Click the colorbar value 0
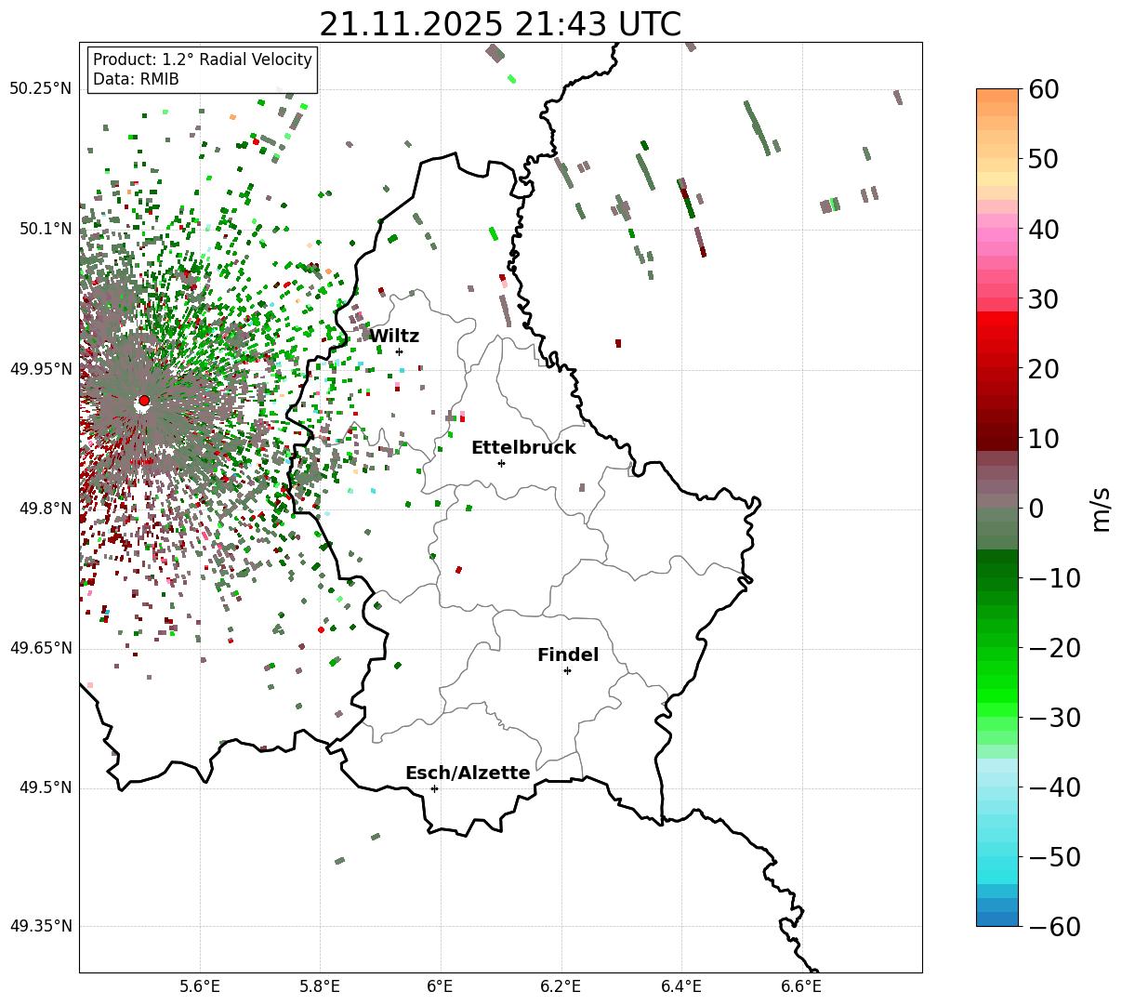 [1036, 509]
